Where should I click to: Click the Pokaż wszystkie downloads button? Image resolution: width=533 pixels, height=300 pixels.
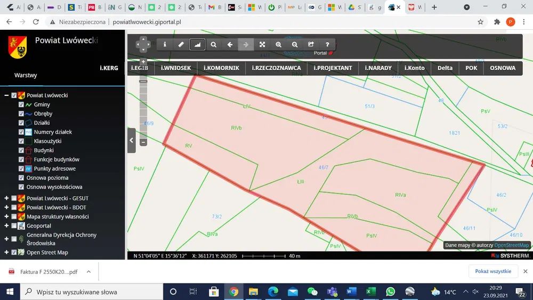tap(493, 271)
